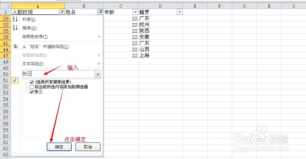
Task: Click the descending sort Z-A icon
Action: pos(15,28)
